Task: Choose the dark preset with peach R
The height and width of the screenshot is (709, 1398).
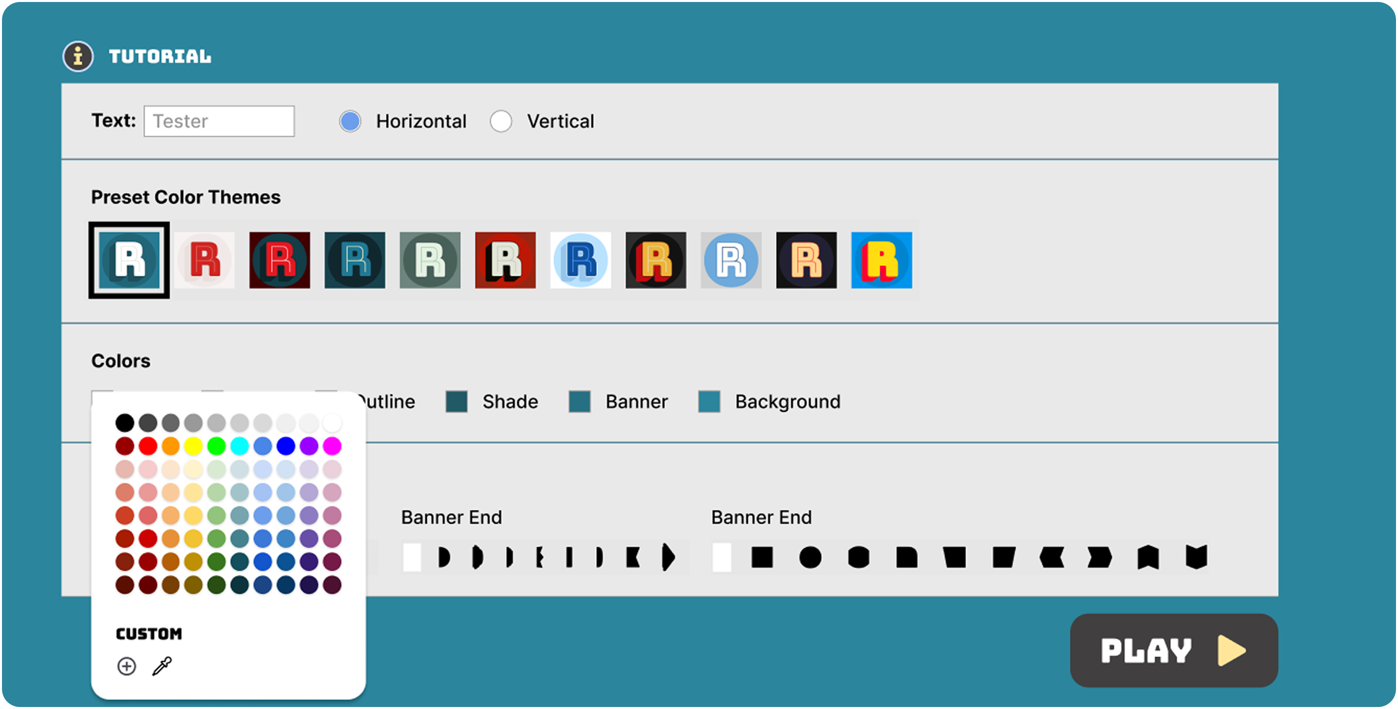Action: 806,260
